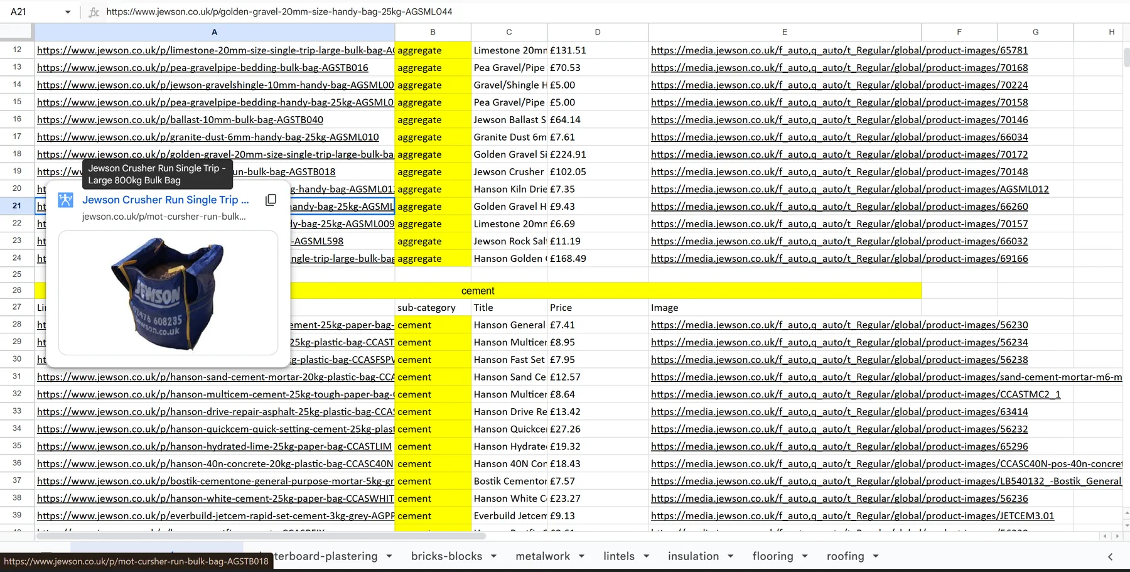Switch to the lintels sheet
Viewport: 1130px width, 572px height.
619,556
